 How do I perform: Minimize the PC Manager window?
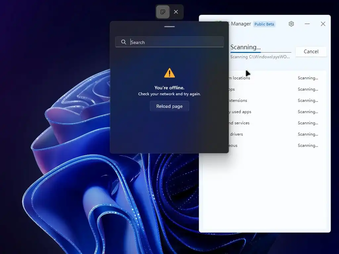(x=307, y=24)
